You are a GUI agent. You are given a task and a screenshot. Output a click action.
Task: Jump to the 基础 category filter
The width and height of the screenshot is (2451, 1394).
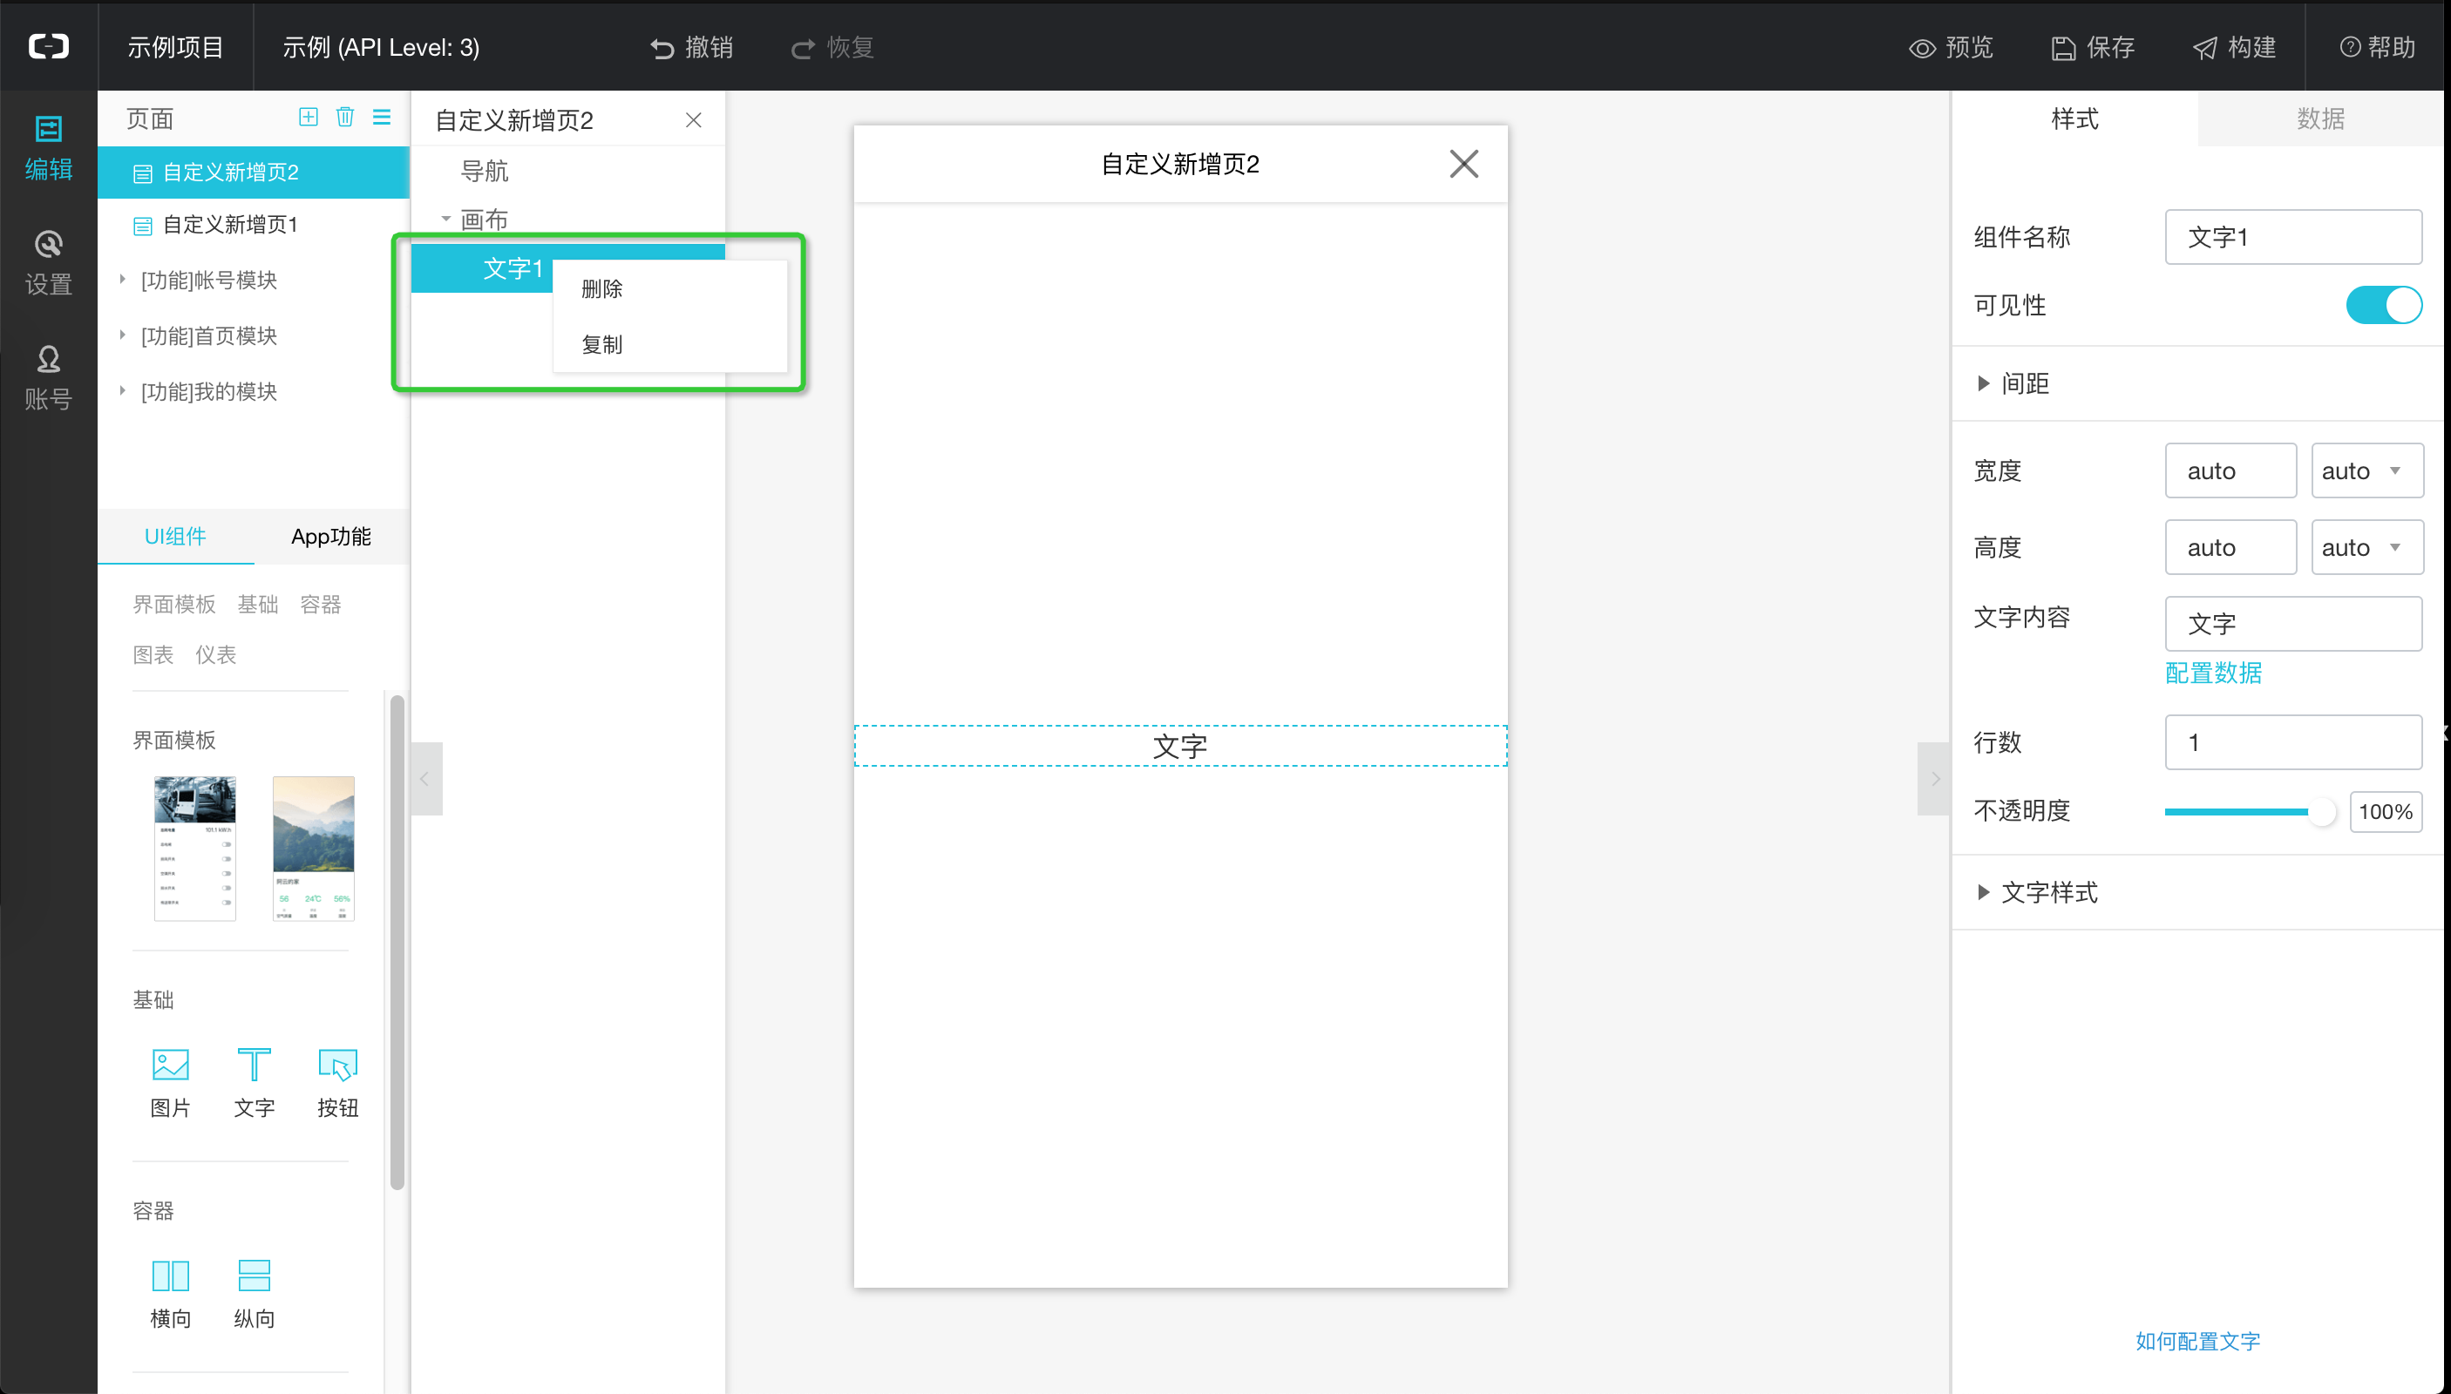point(258,604)
